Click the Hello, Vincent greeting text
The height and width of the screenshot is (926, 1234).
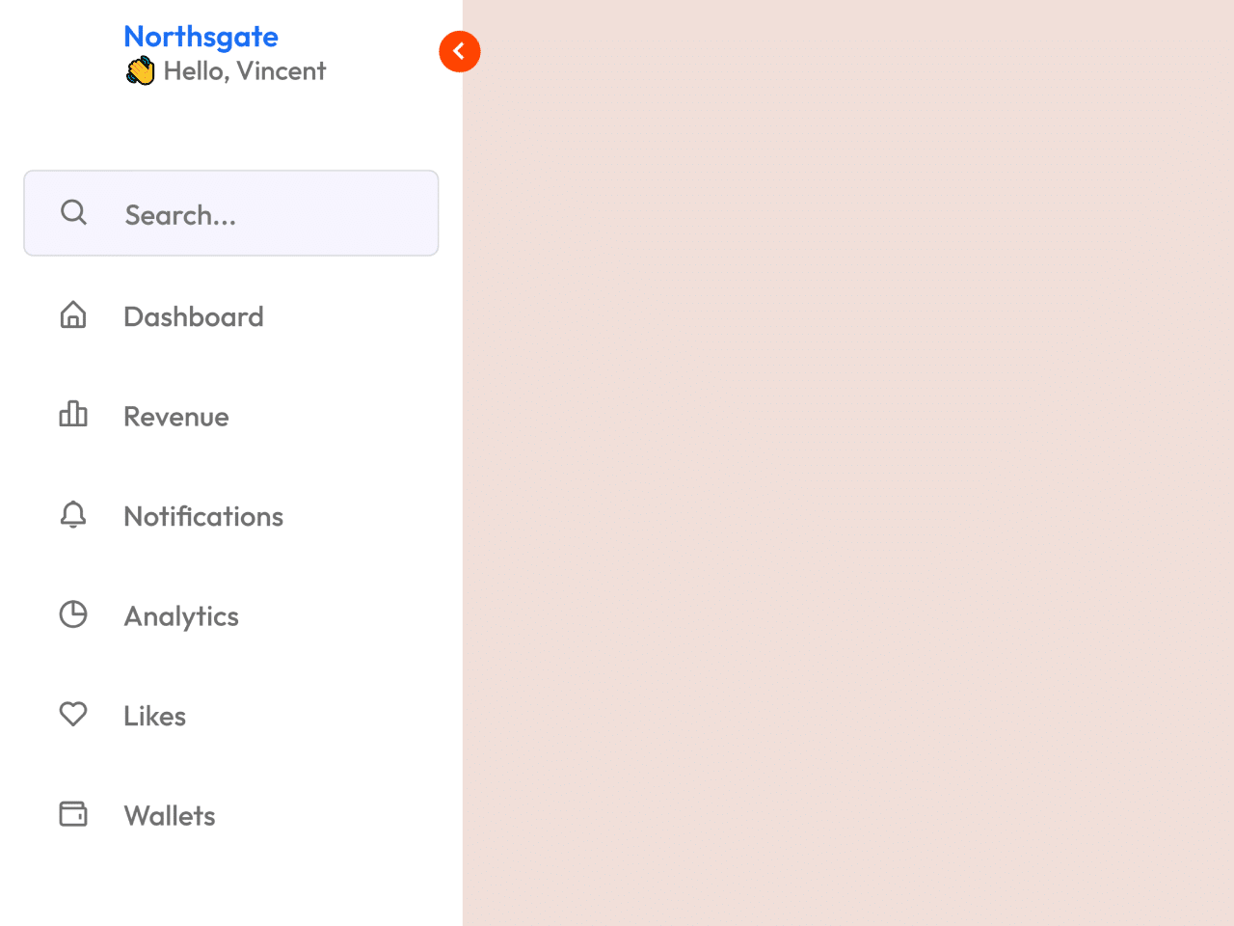click(x=244, y=71)
